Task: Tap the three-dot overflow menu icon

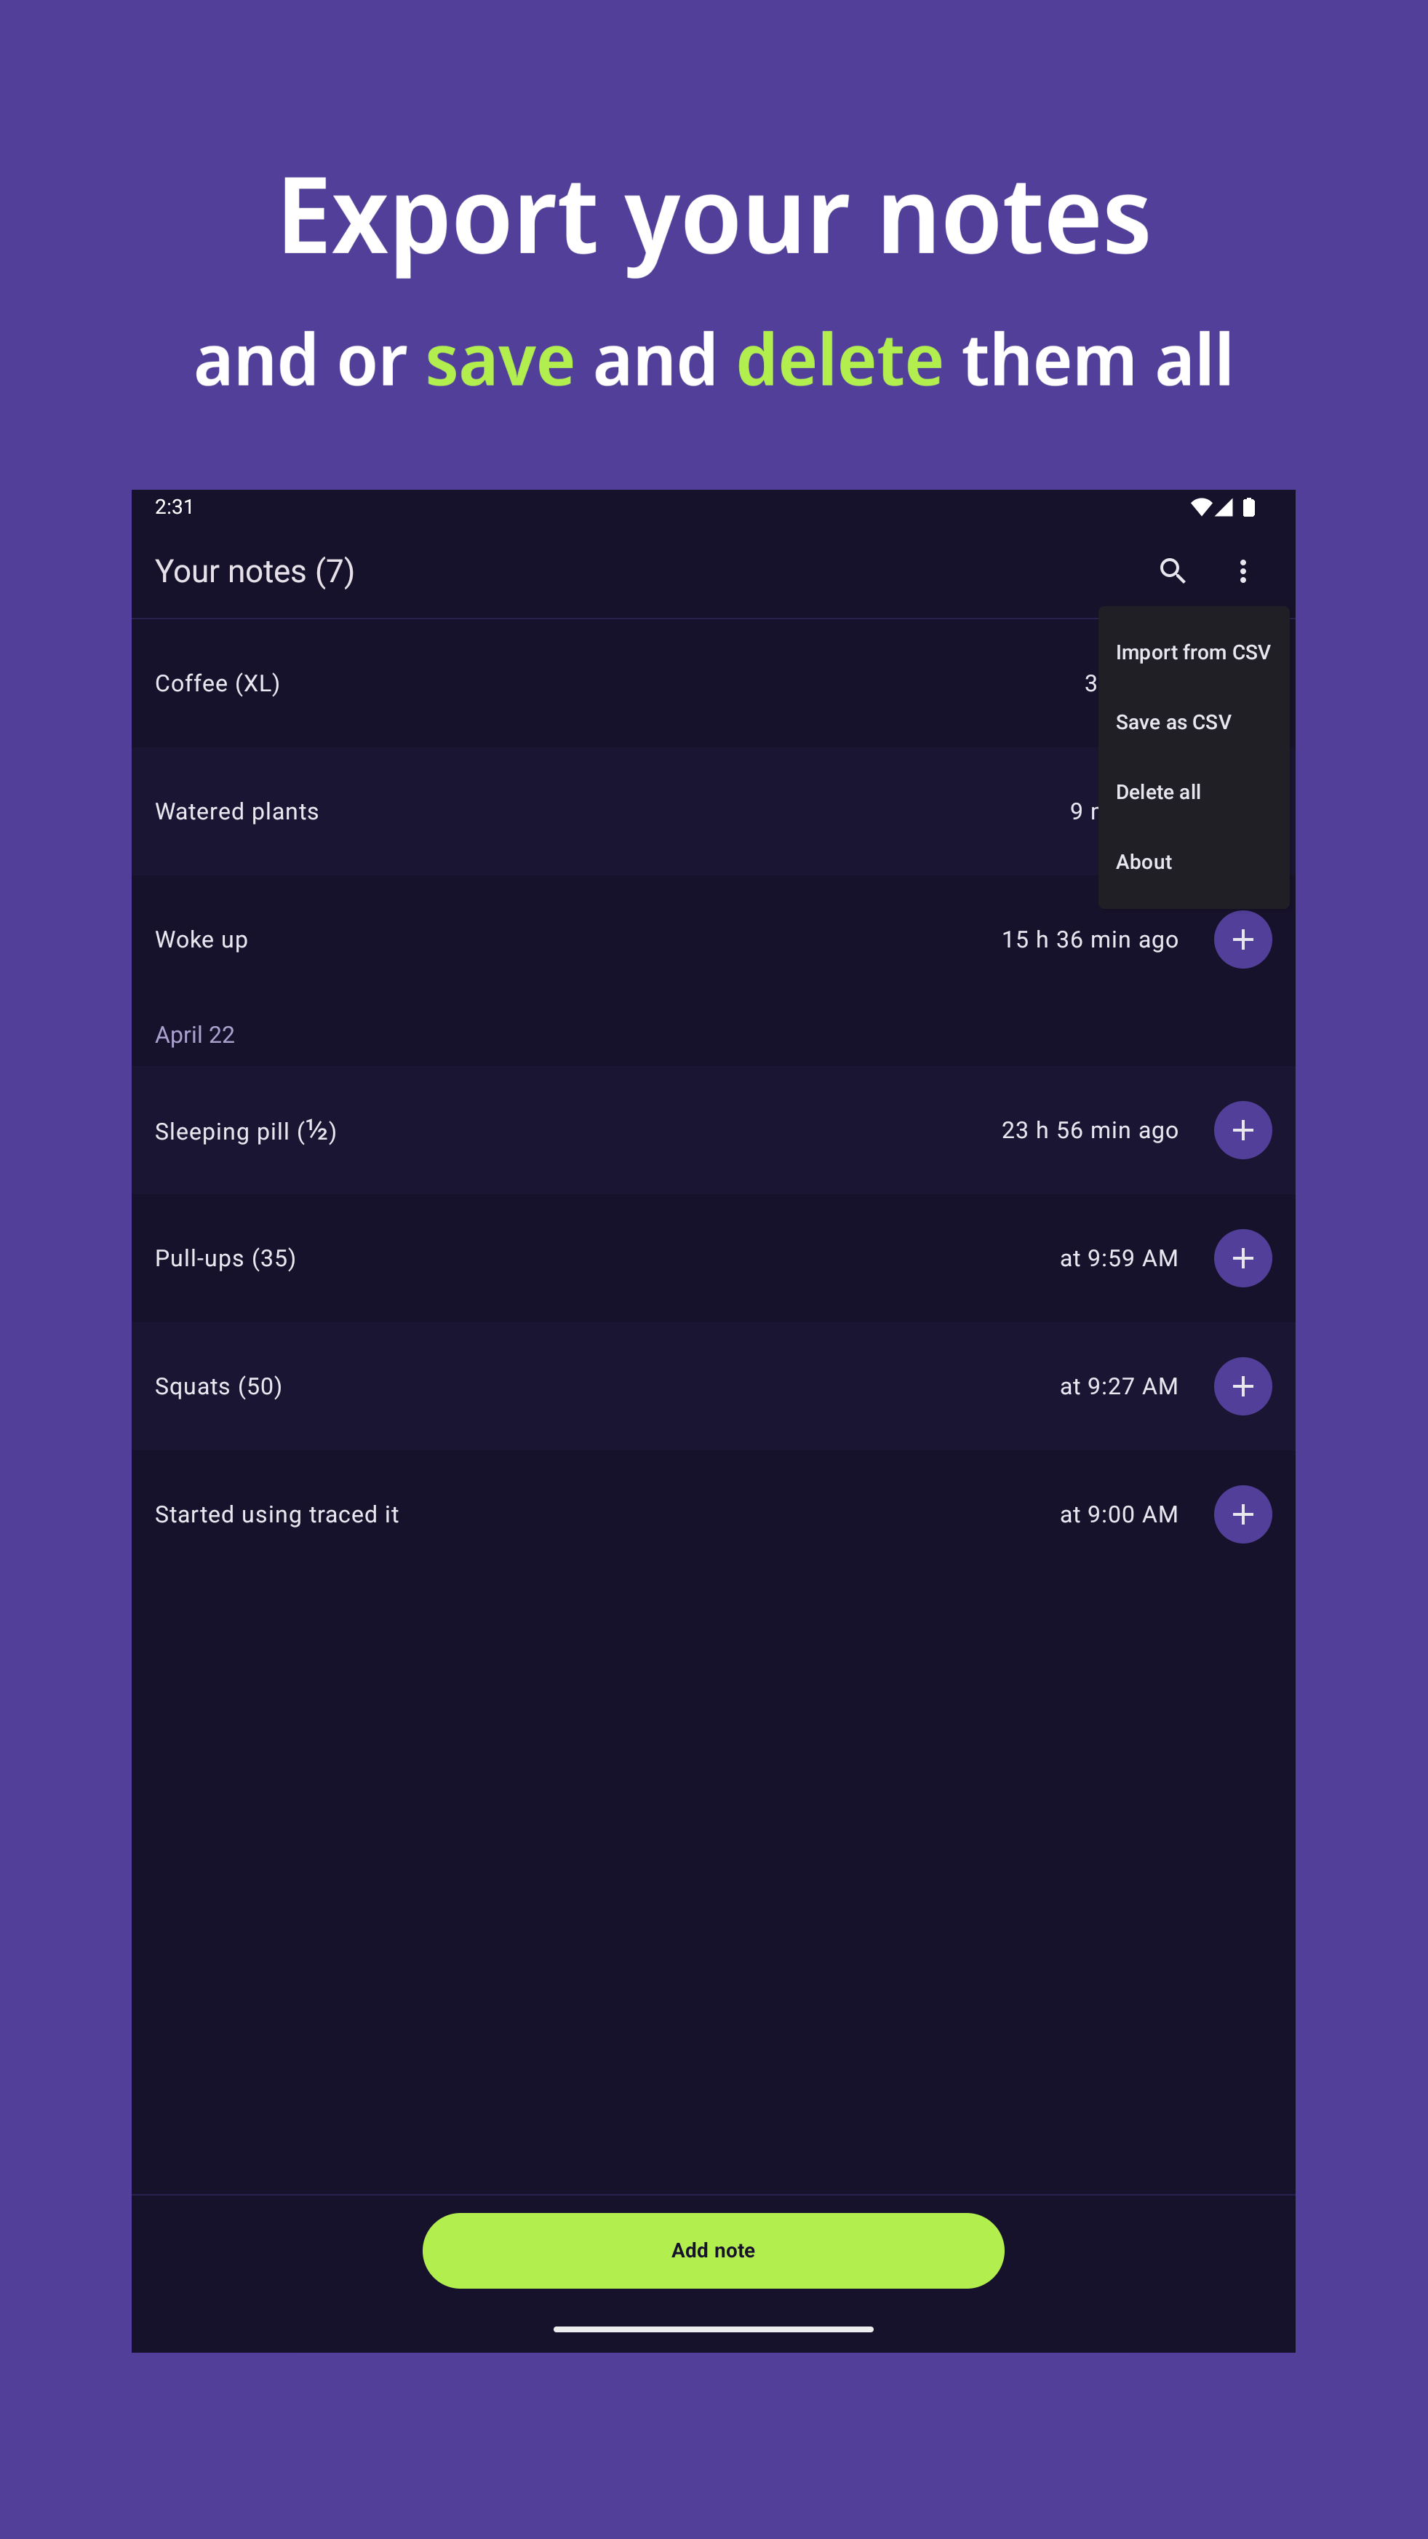Action: point(1242,571)
